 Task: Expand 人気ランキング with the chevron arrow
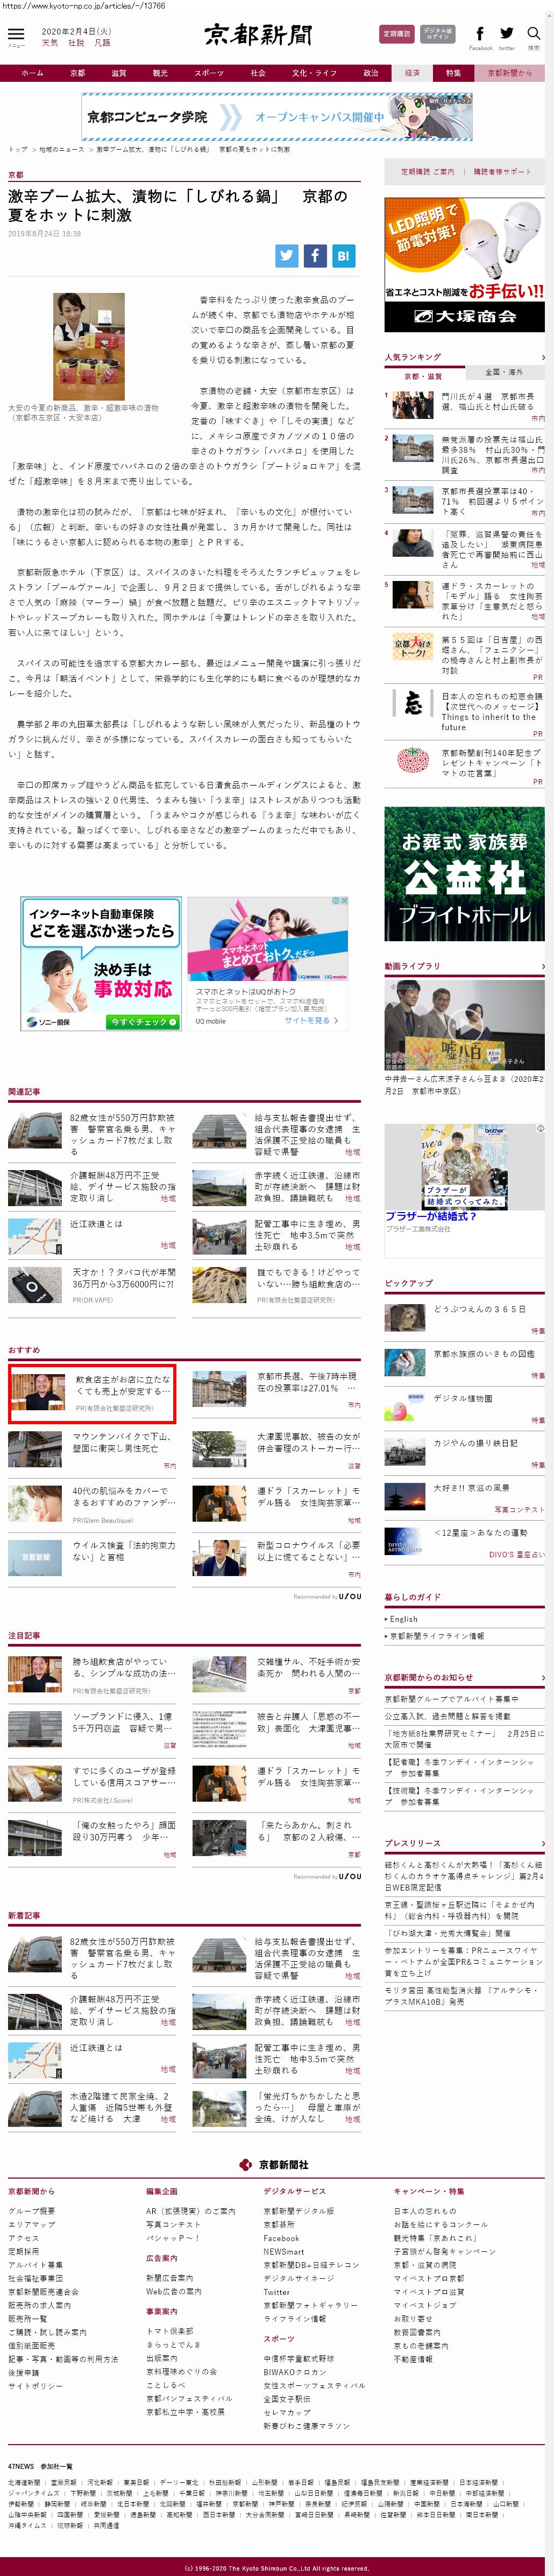click(x=542, y=357)
